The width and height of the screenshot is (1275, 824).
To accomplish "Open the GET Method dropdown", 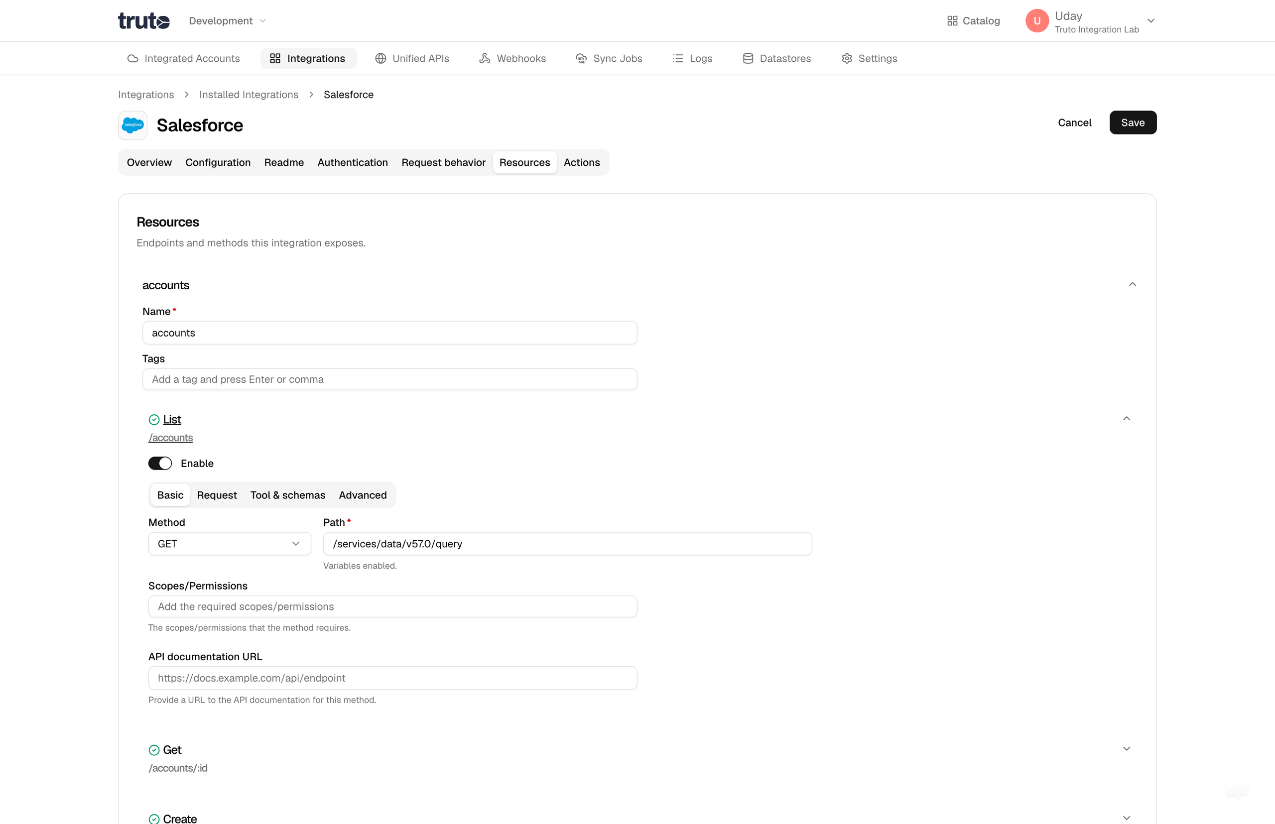I will [x=230, y=544].
